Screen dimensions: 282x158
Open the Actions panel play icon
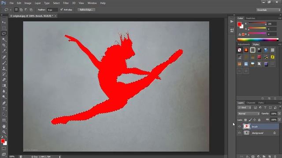click(232, 22)
